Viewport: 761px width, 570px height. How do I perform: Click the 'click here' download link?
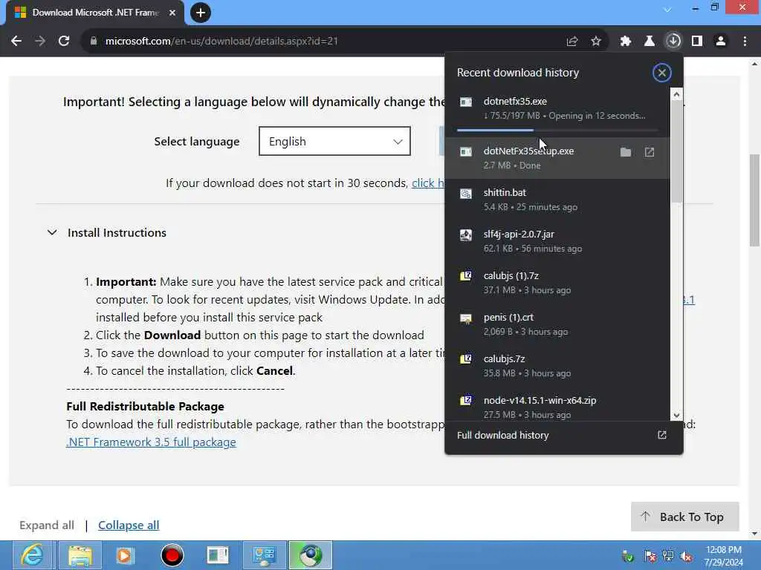pyautogui.click(x=427, y=183)
